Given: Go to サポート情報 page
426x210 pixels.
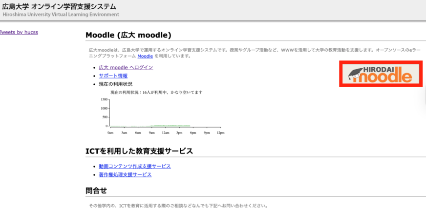Looking at the screenshot, I should click(x=113, y=76).
